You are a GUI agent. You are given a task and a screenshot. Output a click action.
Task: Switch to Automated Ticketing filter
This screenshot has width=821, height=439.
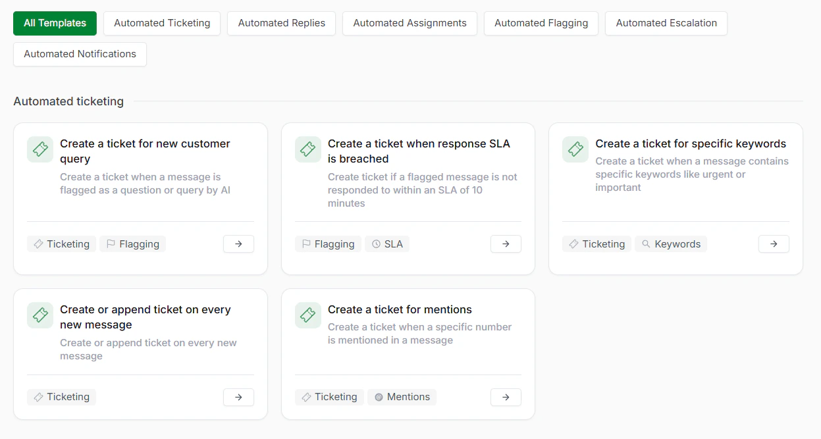[162, 23]
